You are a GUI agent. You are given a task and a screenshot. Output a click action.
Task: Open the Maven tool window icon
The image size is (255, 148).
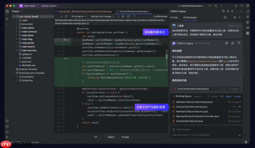(248, 28)
